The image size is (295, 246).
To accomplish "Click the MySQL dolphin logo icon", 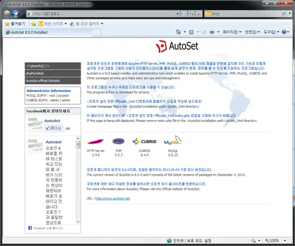I will 173,140.
